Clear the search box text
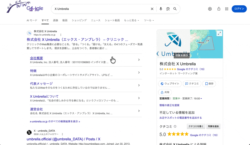Image resolution: width=250 pixels, height=145 pixels. (152, 9)
